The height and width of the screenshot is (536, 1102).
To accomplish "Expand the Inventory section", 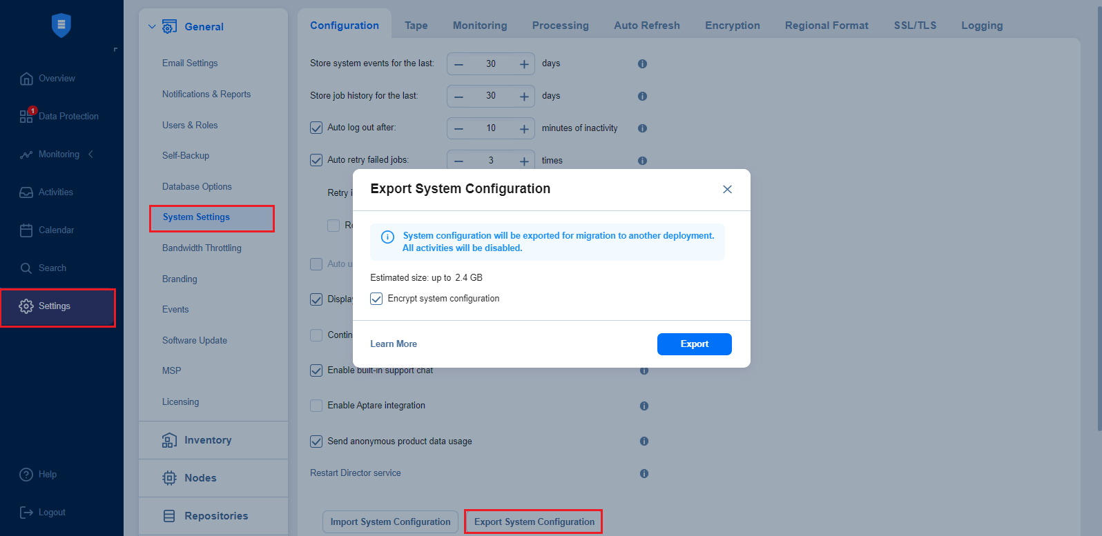I will coord(207,440).
